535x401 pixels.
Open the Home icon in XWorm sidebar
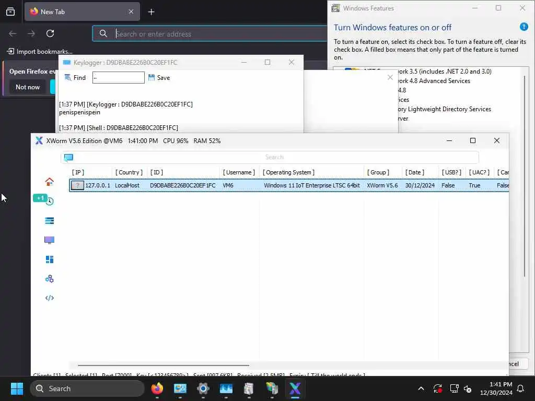(x=50, y=182)
